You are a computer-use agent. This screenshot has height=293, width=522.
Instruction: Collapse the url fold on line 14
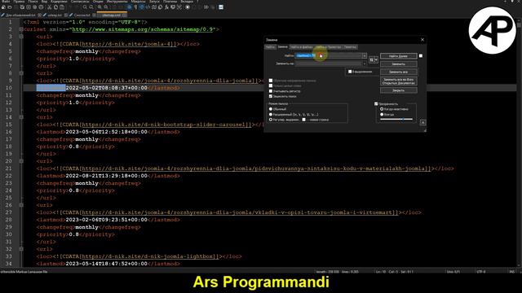pos(21,117)
